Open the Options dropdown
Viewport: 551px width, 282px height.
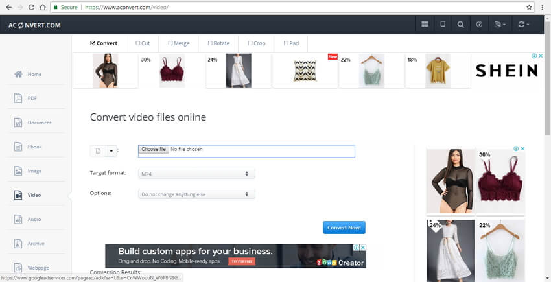[196, 194]
